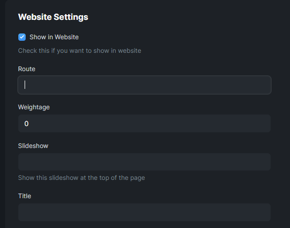
Task: Click 'Show this slideshow at the top' hint
Action: point(81,178)
